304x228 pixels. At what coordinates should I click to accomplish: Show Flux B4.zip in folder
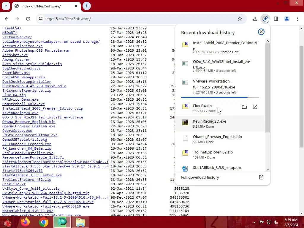click(244, 107)
